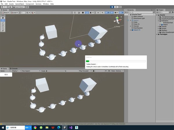Select the Hierarchy tab
Image resolution: width=174 pixels, height=130 pixels.
click(x=129, y=10)
